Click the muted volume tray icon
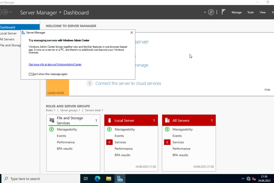 point(254,179)
